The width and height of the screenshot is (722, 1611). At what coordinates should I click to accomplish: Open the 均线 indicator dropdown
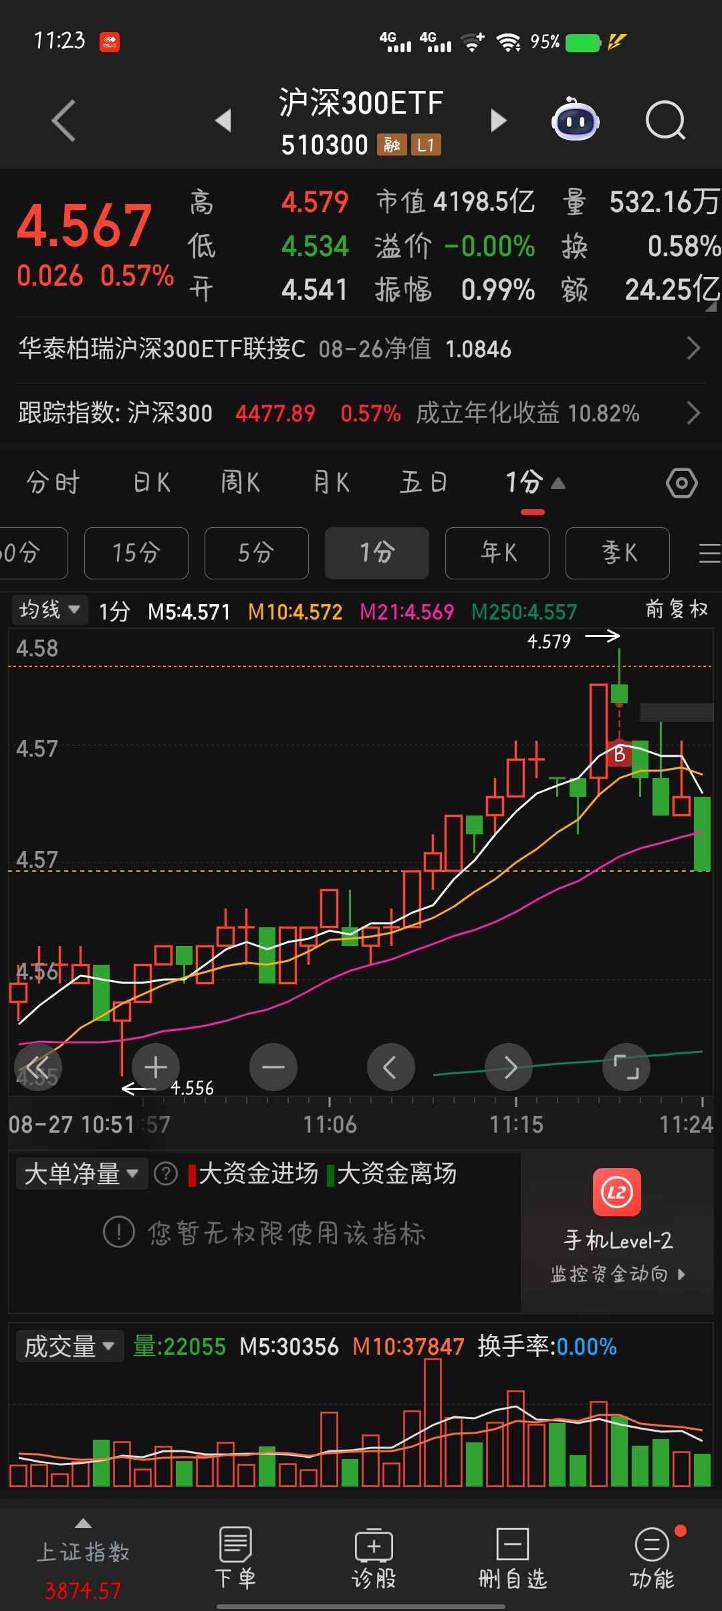(x=49, y=610)
